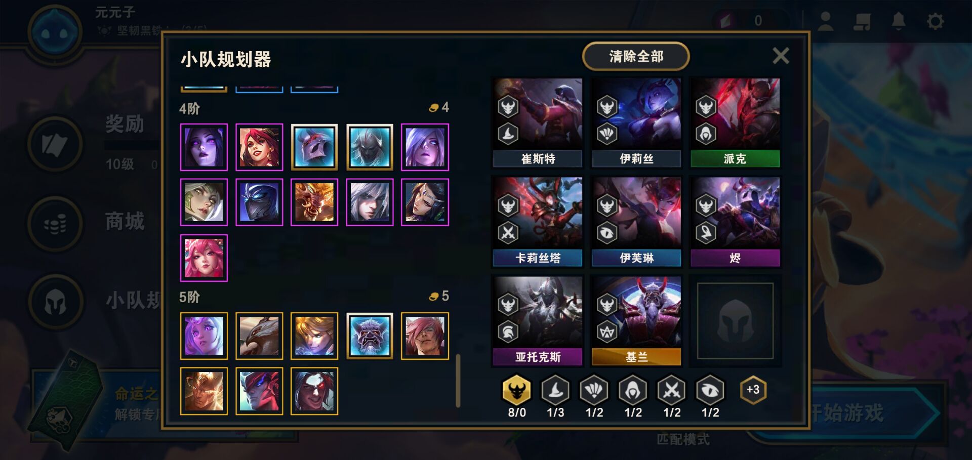The width and height of the screenshot is (972, 460).
Task: Pick the blue-highlighted yeti 5-cost champion
Action: click(x=370, y=336)
